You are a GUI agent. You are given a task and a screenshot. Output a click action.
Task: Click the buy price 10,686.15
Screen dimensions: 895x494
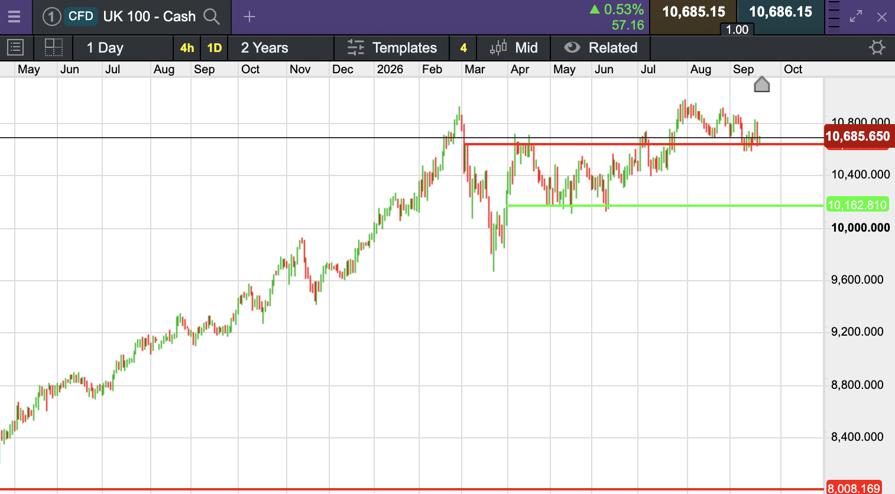781,12
